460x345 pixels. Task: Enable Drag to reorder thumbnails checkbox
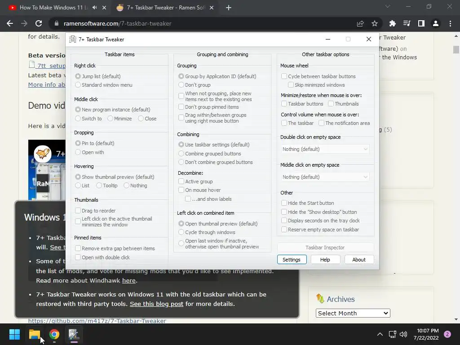click(x=78, y=211)
